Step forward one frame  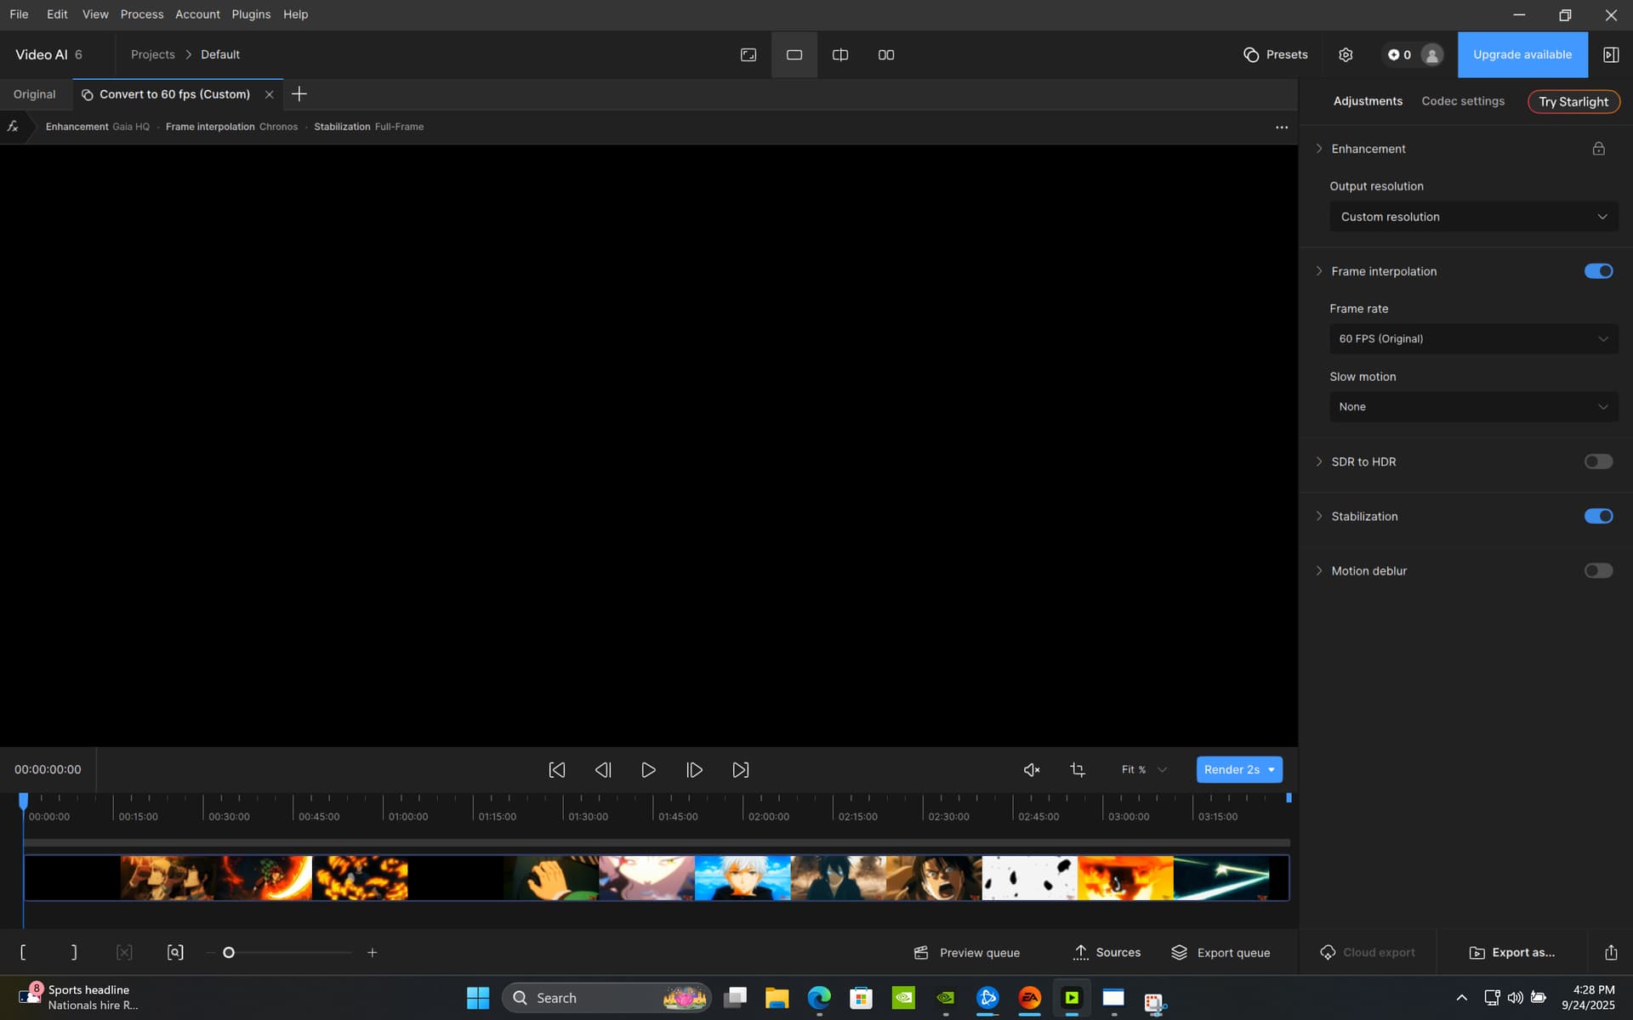pos(694,770)
